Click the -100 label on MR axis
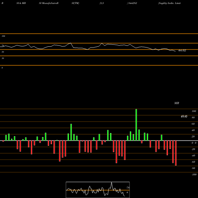This screenshot has height=198, width=198. pos(194,175)
